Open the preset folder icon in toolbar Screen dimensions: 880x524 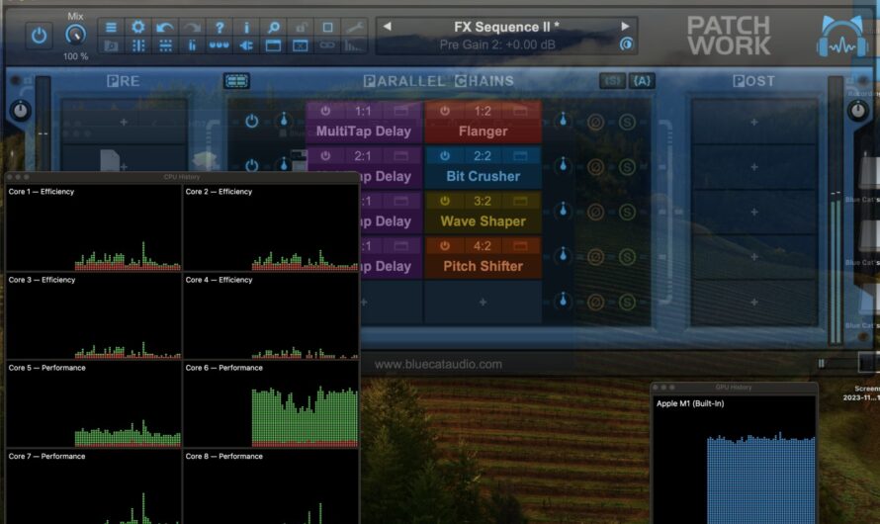tap(111, 45)
